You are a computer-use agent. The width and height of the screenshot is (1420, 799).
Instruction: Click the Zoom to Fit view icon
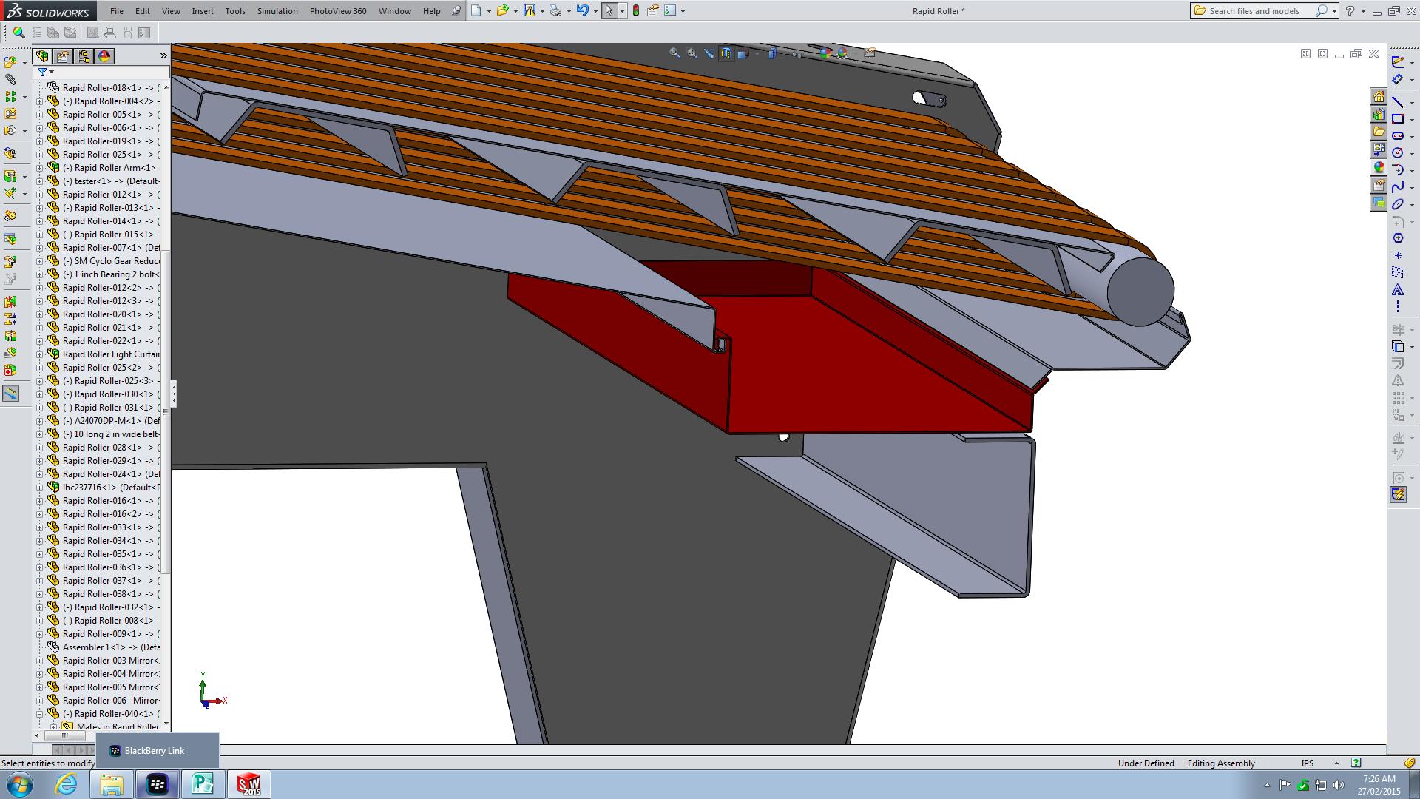(674, 53)
